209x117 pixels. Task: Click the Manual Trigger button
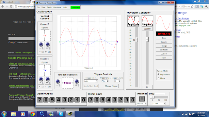[111, 86]
